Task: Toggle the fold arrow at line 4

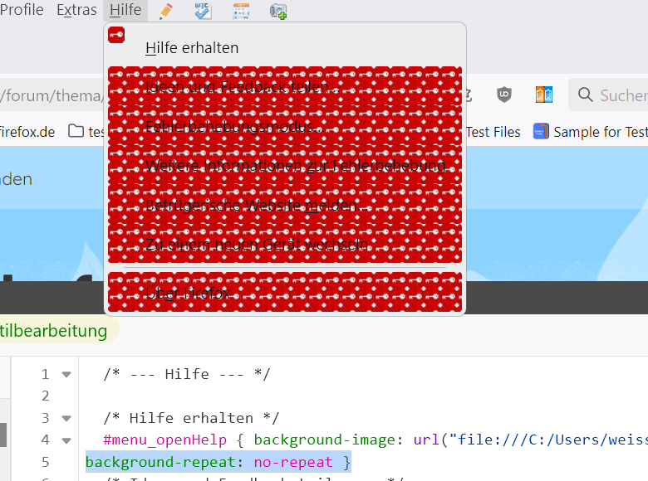Action: [x=66, y=440]
